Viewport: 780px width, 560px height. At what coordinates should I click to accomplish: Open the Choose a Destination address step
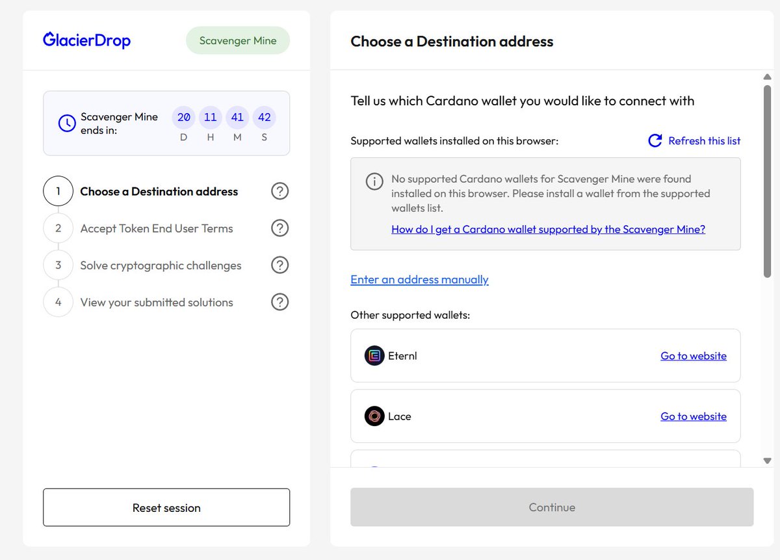(159, 191)
